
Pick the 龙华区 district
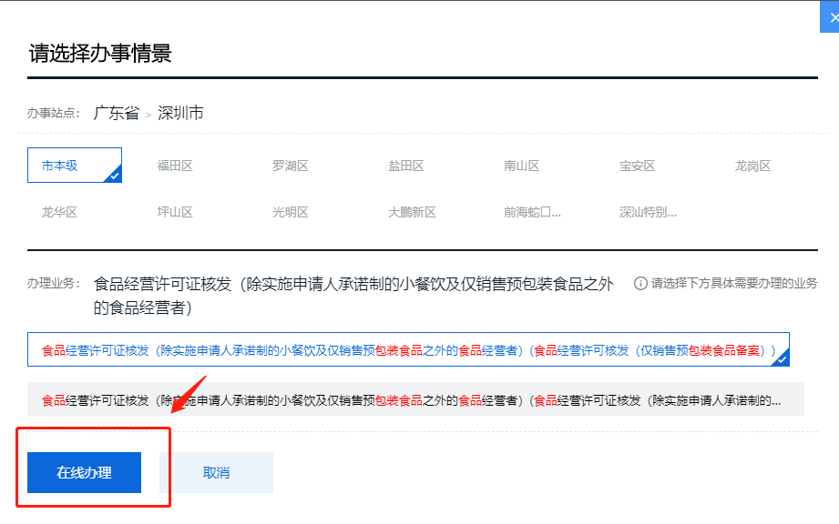59,212
